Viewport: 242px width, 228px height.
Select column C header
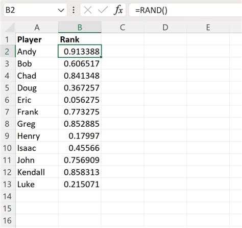pos(123,27)
